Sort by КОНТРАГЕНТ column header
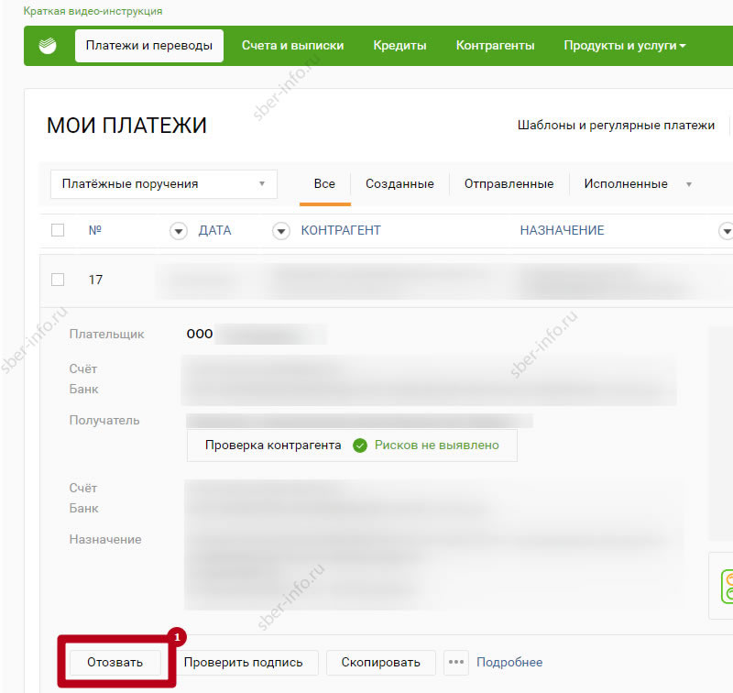 pos(341,230)
